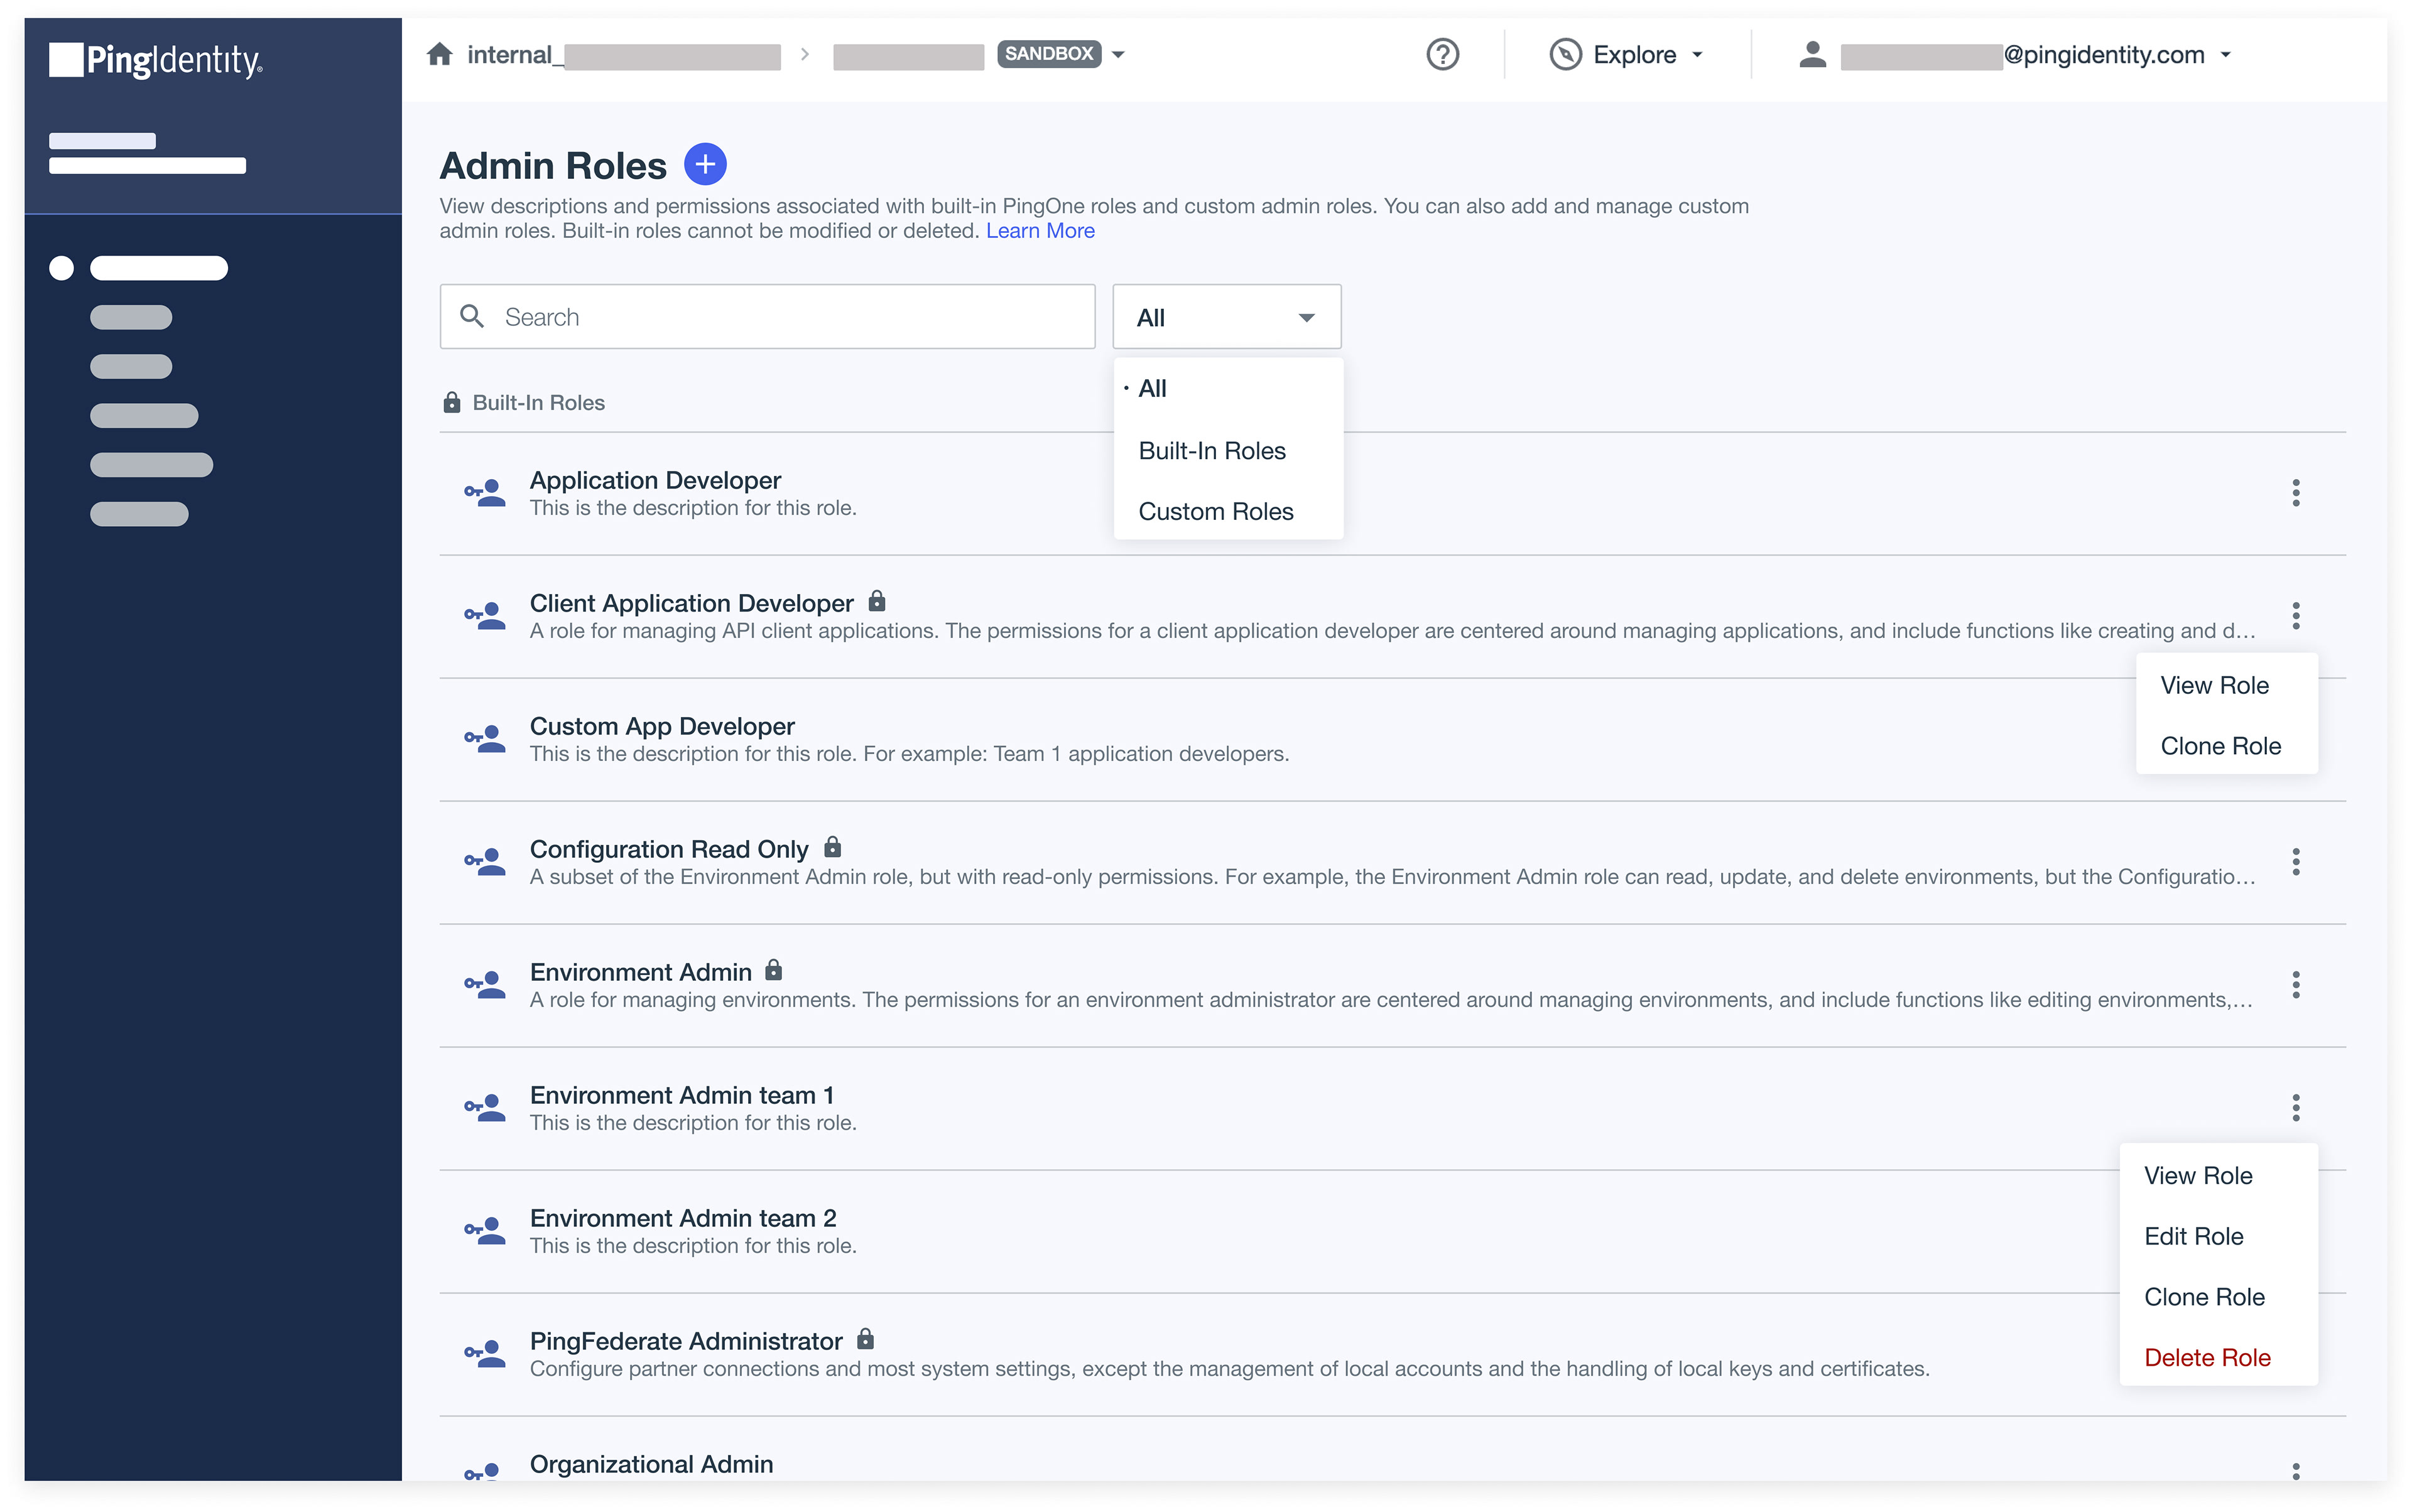Click the Environment Admin team 1 name
Image resolution: width=2412 pixels, height=1512 pixels.
[682, 1096]
